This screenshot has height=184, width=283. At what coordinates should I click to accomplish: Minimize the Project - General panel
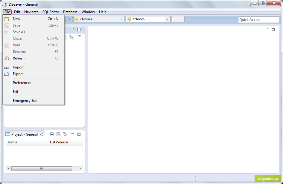72,133
